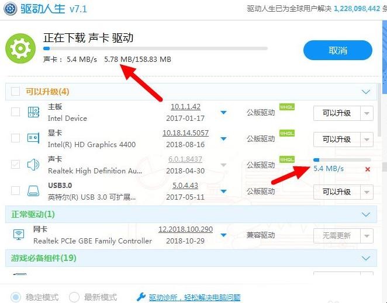Screen dimensions: 387x303
Task: Click the USB3.0 drive icon
Action: pyautogui.click(x=33, y=191)
